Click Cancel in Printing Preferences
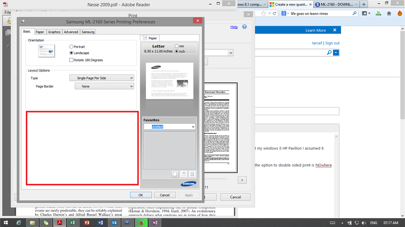Viewport: 405px width, 227px height. pos(165,195)
